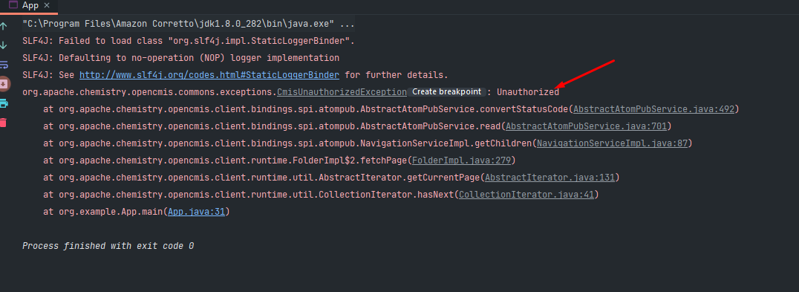Image resolution: width=799 pixels, height=292 pixels.
Task: Open CollectionIterator.java:41 link
Action: [526, 195]
